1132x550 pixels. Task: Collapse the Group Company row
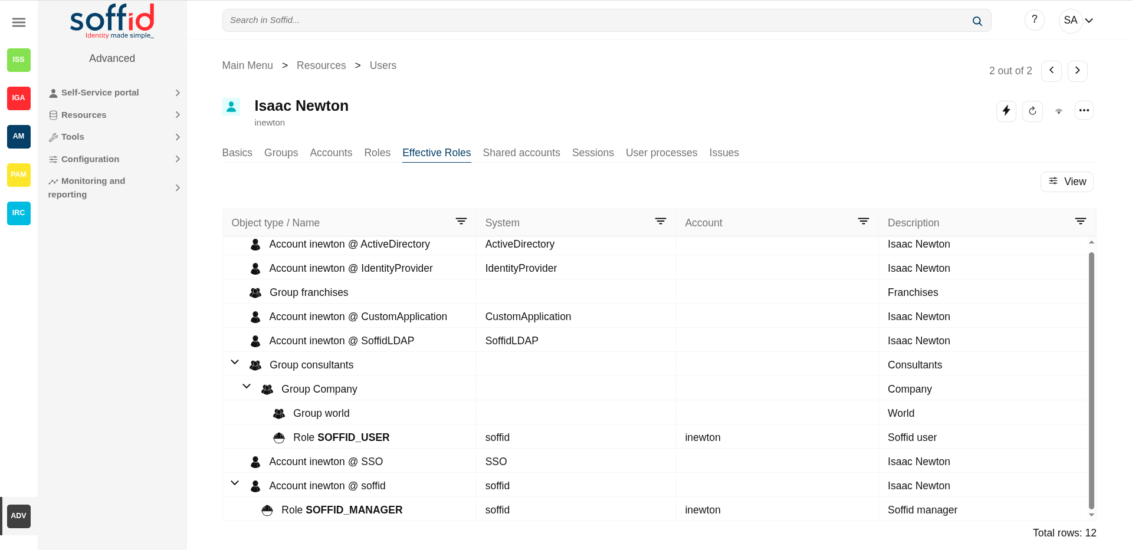coord(247,387)
